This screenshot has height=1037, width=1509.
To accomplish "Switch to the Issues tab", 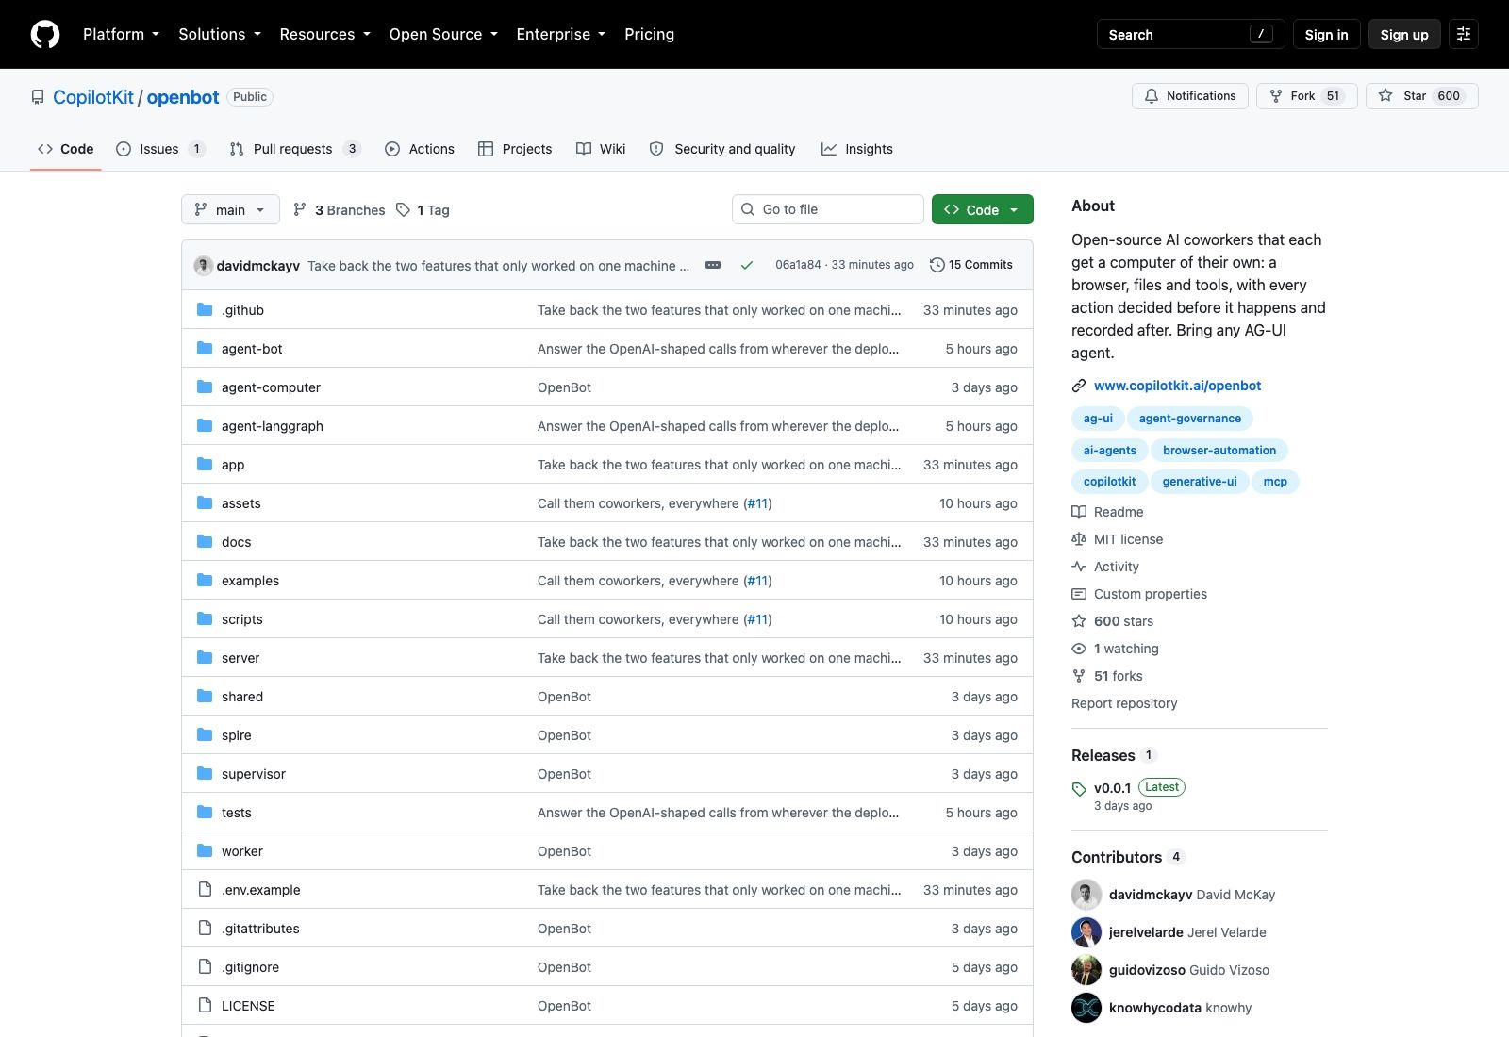I will pyautogui.click(x=160, y=149).
